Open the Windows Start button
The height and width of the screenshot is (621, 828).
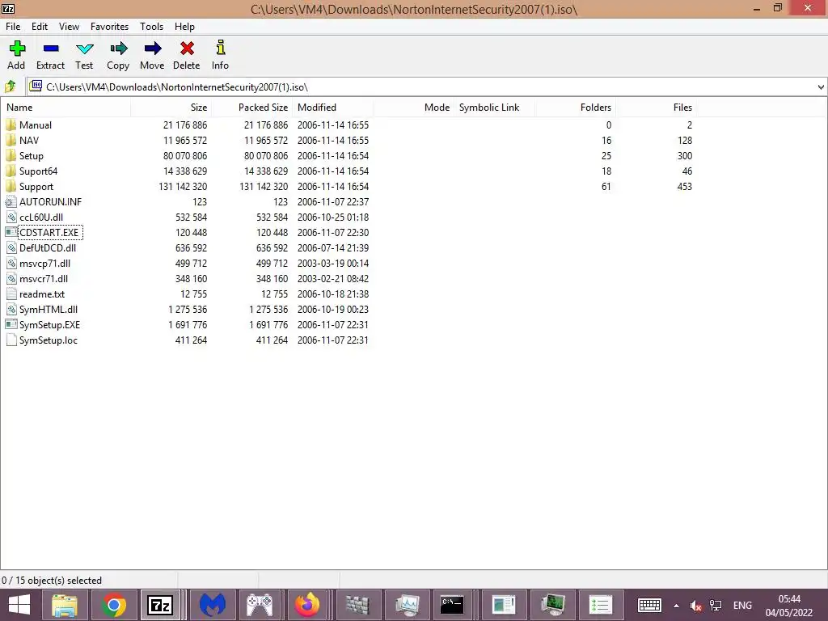pos(19,605)
